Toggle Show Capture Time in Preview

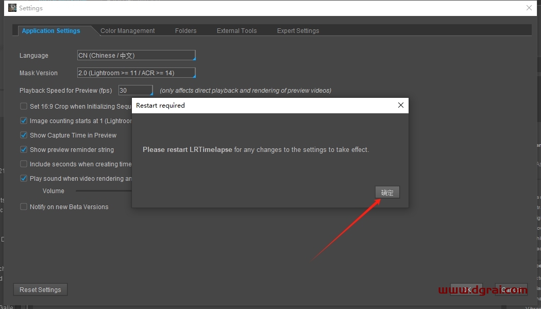point(24,135)
